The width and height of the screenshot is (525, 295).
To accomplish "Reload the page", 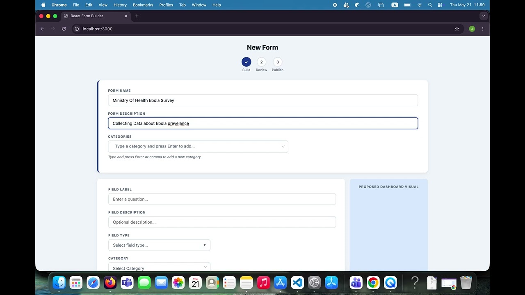I will [64, 29].
